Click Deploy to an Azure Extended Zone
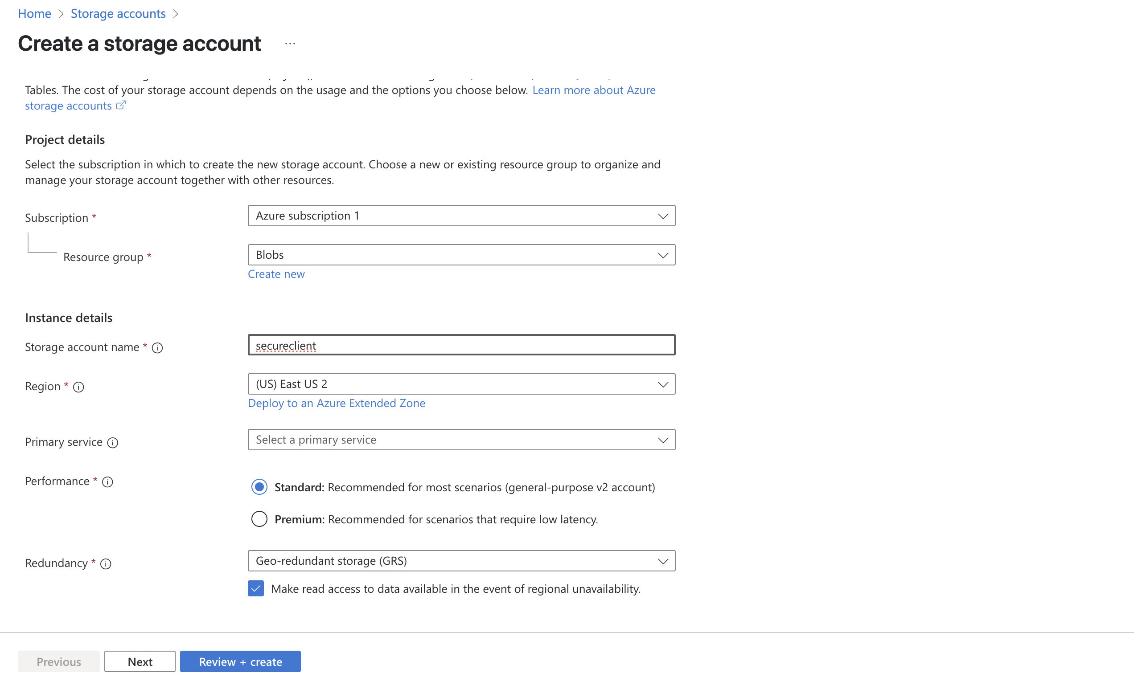The width and height of the screenshot is (1134, 685). click(x=337, y=403)
